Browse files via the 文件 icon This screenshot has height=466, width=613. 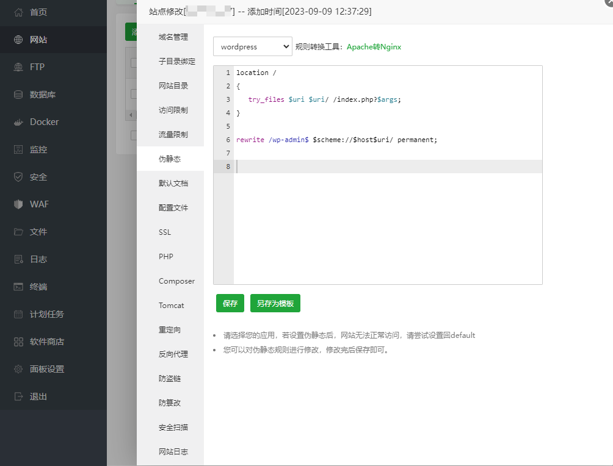point(37,231)
